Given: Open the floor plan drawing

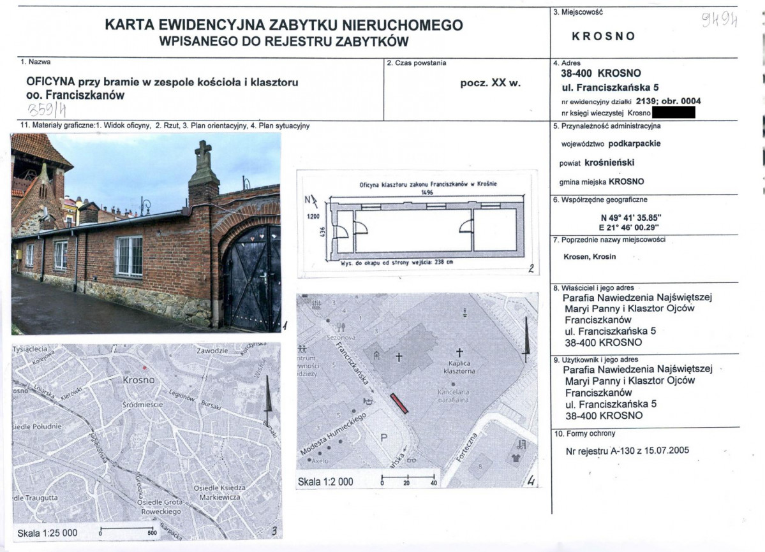Looking at the screenshot, I should (x=418, y=222).
